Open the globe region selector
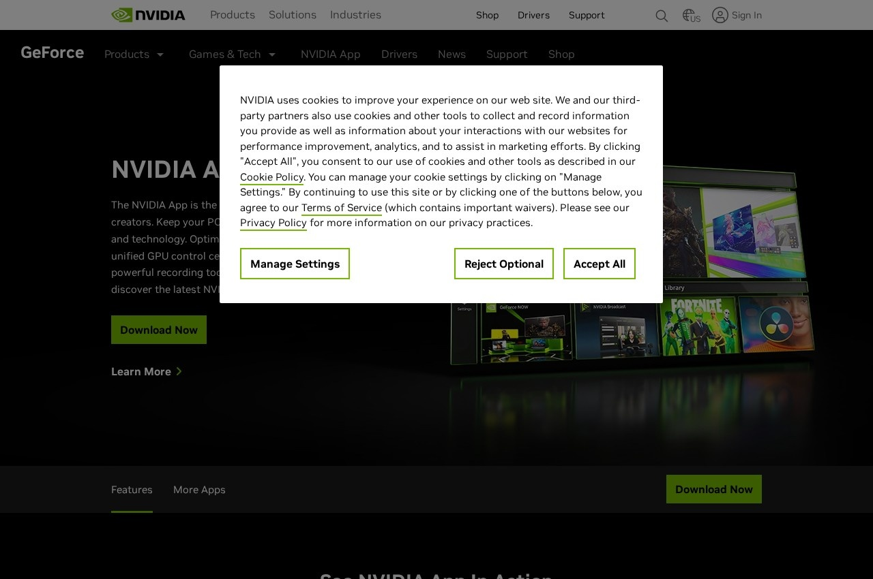 [691, 16]
